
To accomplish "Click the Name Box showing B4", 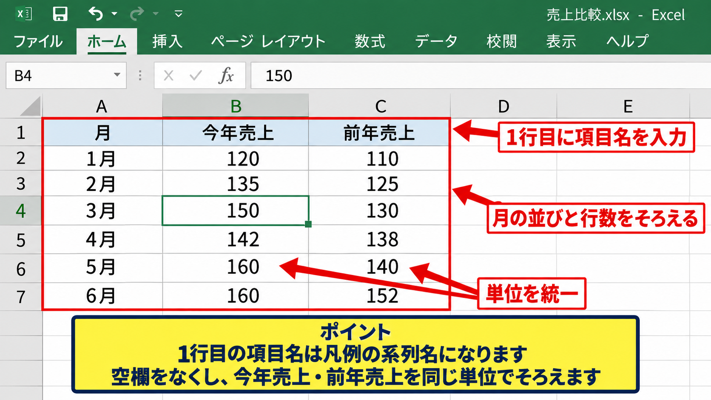I will point(66,76).
